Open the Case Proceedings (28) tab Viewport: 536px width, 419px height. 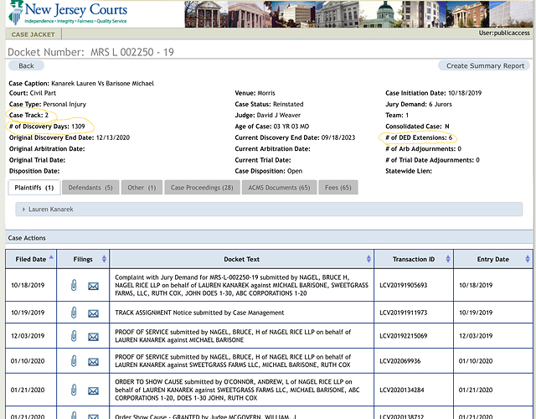pos(202,188)
